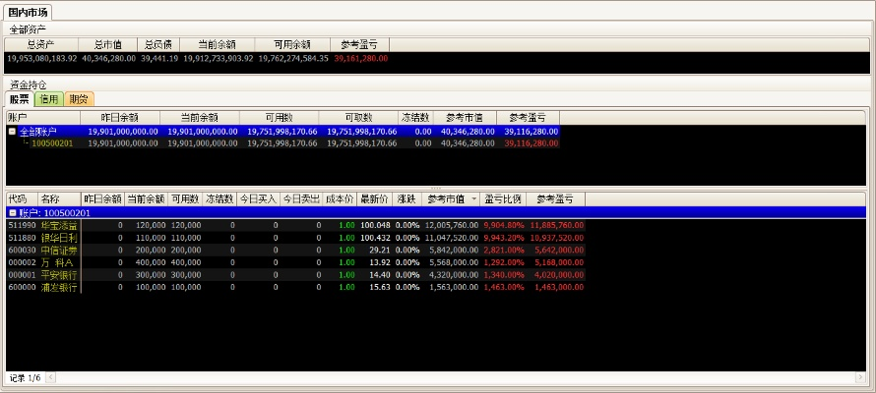Click market value 12,005,760.00

point(452,225)
